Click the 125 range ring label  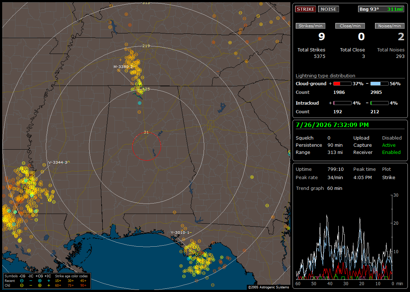point(146,89)
